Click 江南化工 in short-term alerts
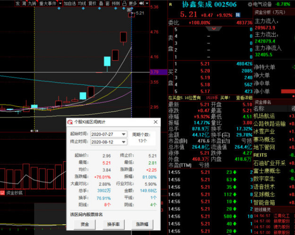The height and width of the screenshot is (235, 295). (281, 216)
